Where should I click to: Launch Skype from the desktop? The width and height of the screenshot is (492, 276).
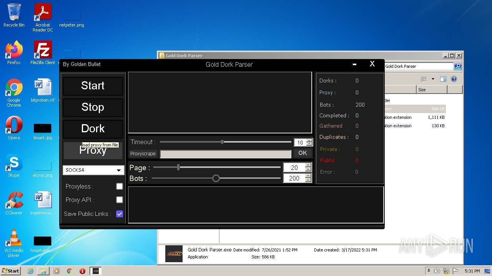(14, 166)
